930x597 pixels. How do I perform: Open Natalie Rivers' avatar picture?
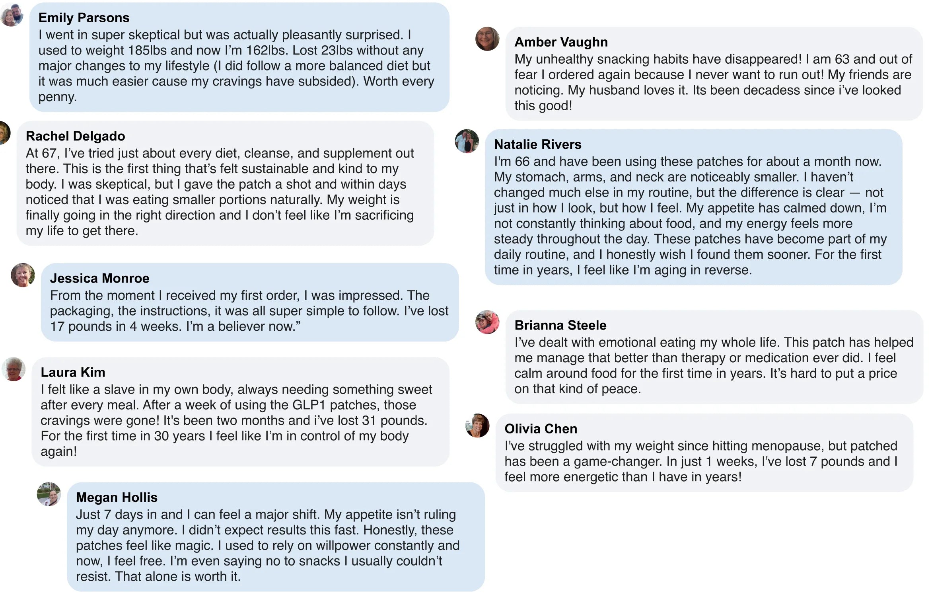point(467,141)
